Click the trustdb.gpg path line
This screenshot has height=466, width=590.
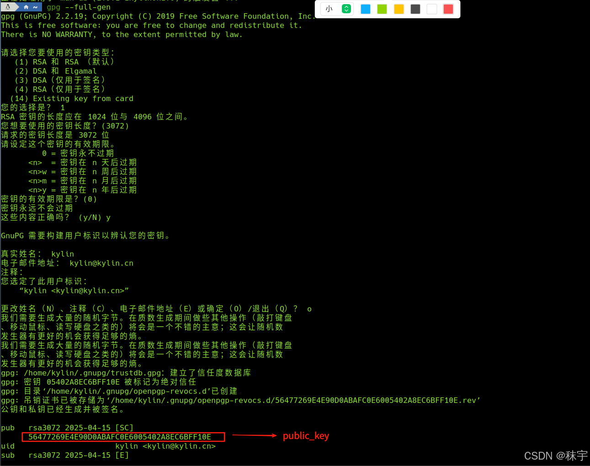[126, 373]
